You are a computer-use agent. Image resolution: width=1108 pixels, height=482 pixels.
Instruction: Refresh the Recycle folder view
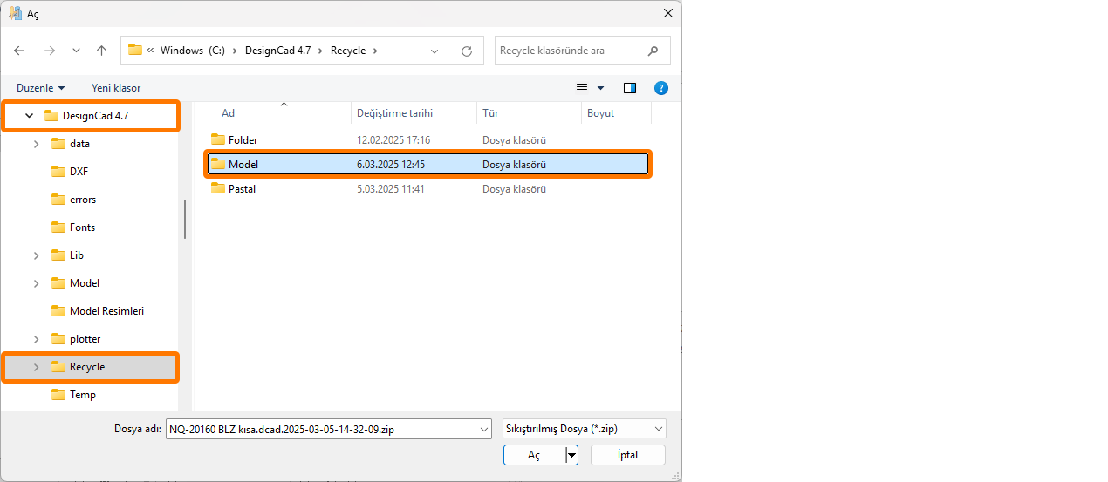(467, 51)
